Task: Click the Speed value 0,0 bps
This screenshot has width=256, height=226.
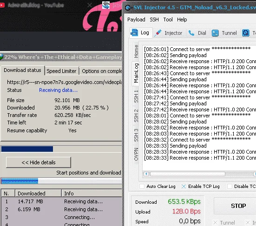Action: (x=190, y=221)
